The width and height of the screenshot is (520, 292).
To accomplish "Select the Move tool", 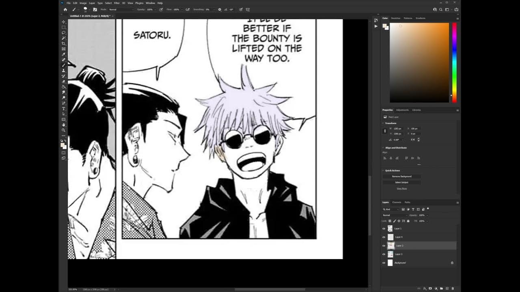I will point(63,22).
